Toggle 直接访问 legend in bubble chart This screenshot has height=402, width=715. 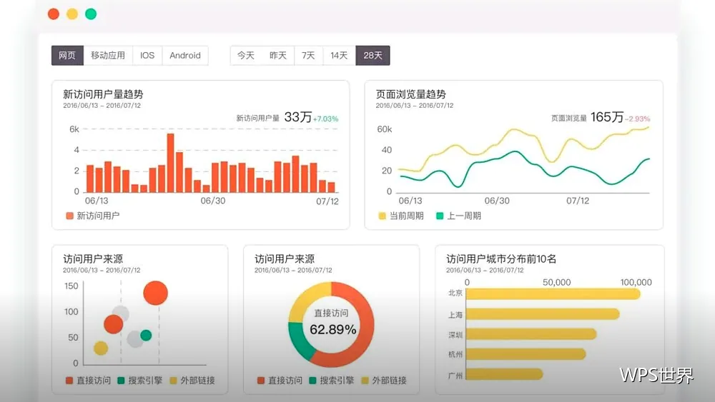(69, 381)
